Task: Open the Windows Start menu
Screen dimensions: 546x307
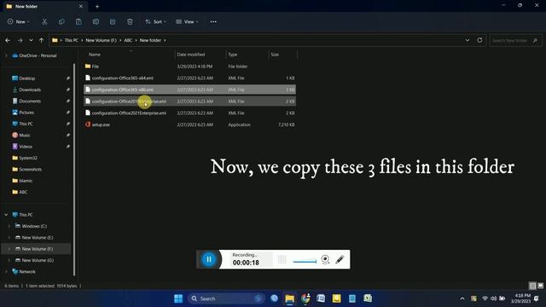Action: pyautogui.click(x=178, y=298)
